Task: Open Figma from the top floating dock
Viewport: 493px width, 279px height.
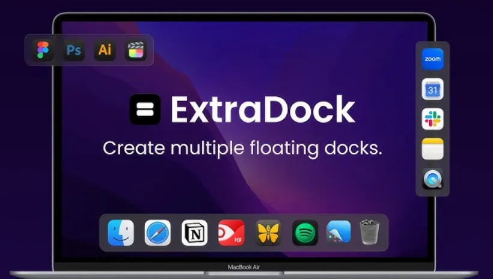Action: pyautogui.click(x=43, y=50)
